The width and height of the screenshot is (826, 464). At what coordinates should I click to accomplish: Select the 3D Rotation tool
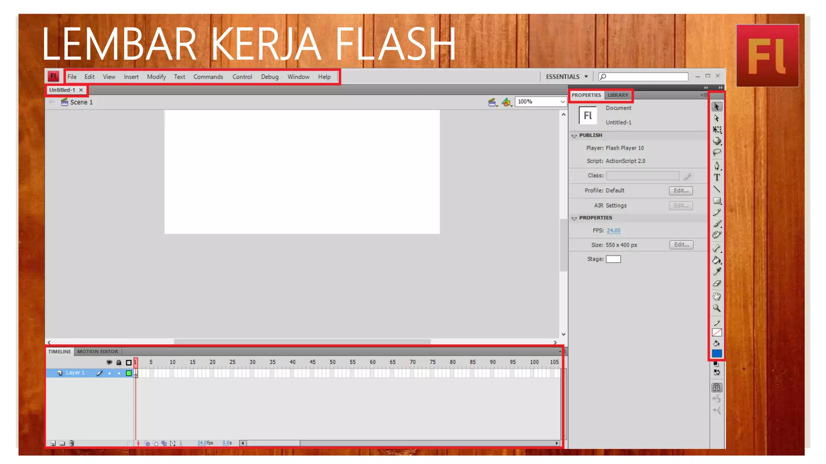tap(717, 141)
